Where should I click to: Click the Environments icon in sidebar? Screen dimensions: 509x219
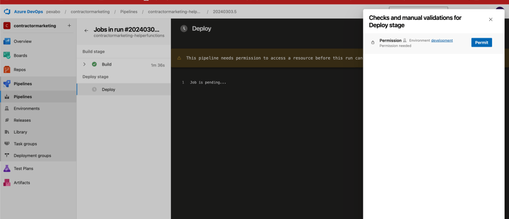(7, 108)
